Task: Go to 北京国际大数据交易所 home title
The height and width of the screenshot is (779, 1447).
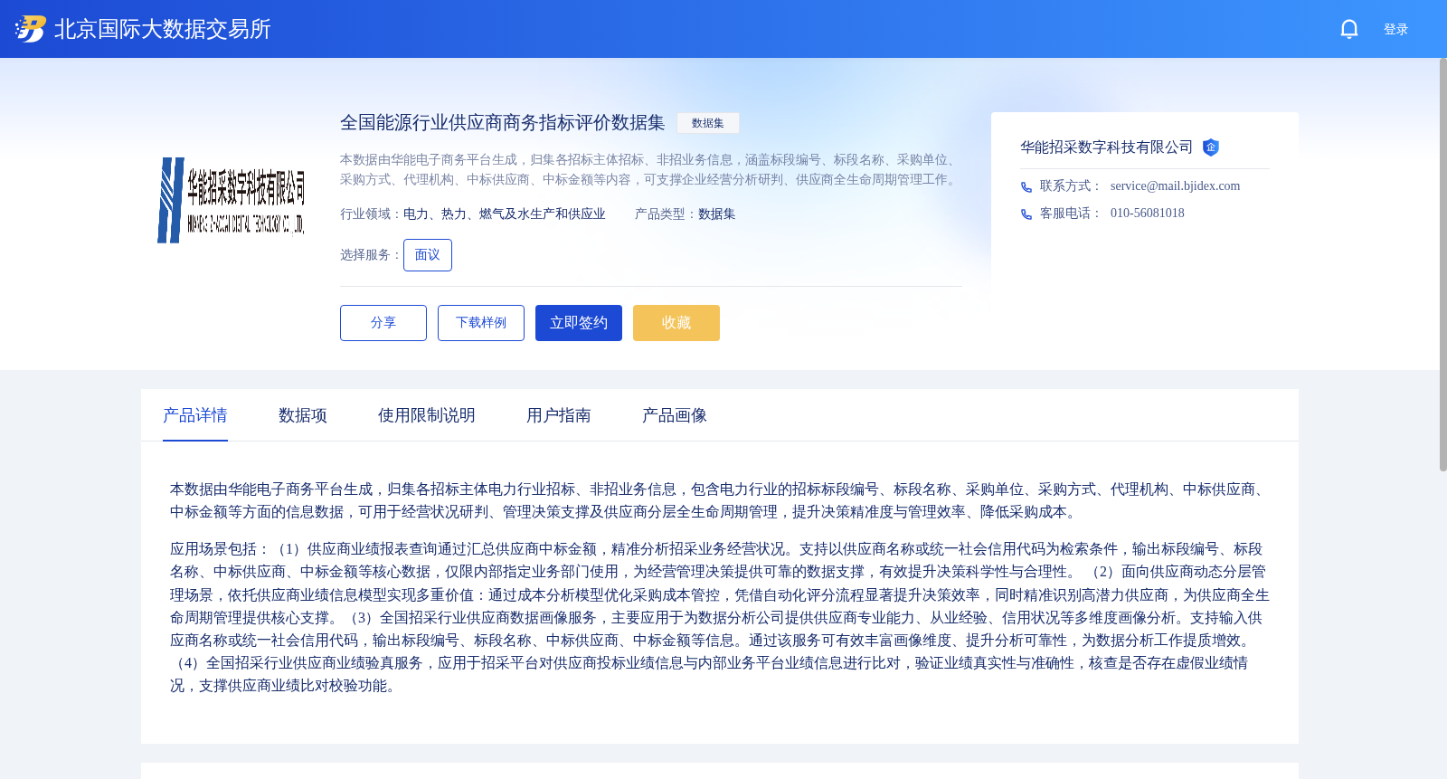Action: coord(163,29)
